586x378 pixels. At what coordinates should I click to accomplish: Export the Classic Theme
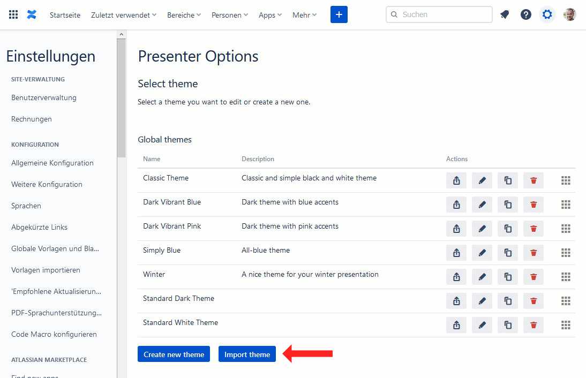[456, 180]
